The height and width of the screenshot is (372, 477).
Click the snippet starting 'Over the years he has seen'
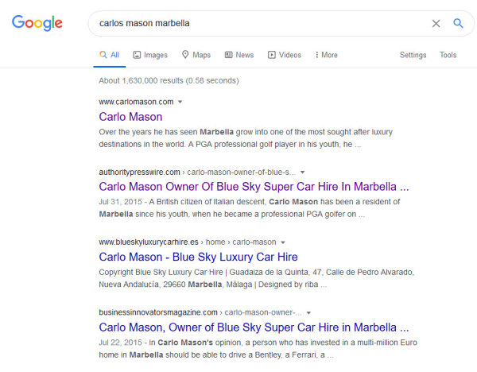coord(246,138)
